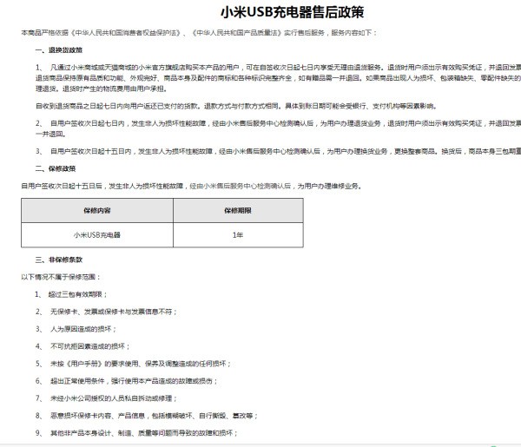The image size is (521, 447).
Task: Click return clause 2 自用户签收次日起七日内
Action: coord(278,128)
